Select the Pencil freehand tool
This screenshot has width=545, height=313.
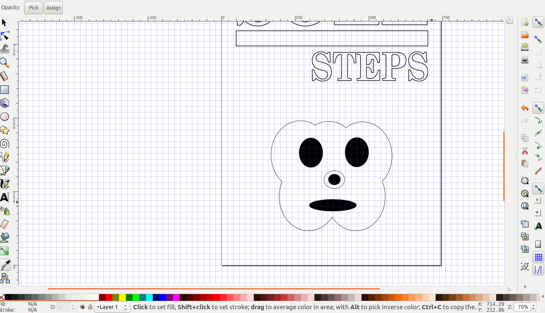pos(5,157)
